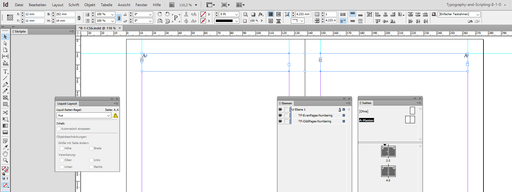Collapse the Ebene 1 layer tree
The image size is (512, 192).
(293, 110)
